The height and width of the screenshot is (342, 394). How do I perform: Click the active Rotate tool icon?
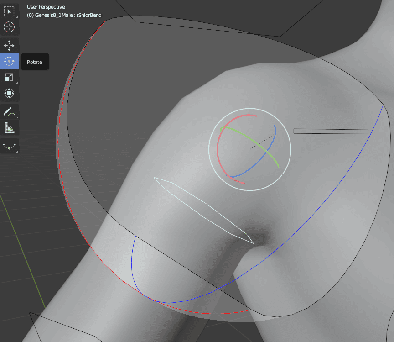pyautogui.click(x=10, y=61)
